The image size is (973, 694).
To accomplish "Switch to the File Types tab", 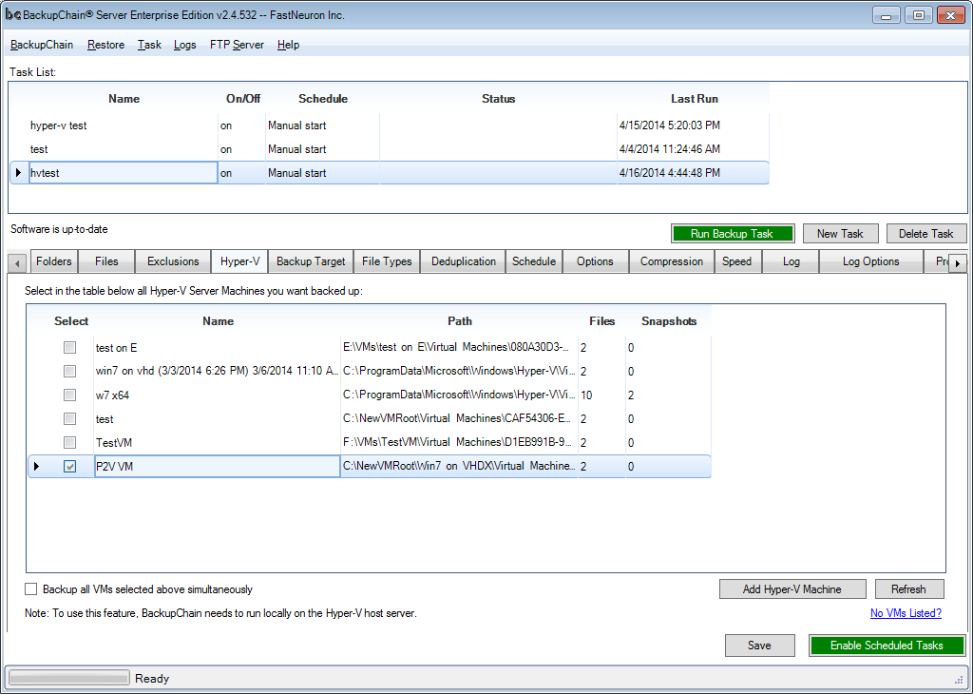I will (x=387, y=261).
